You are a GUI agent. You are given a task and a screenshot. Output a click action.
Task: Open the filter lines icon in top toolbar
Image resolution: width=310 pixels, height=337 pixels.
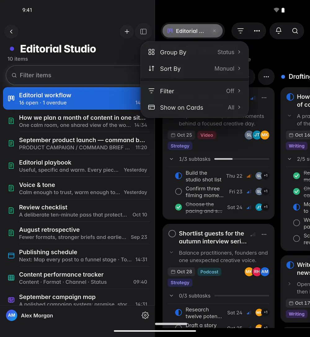pos(240,31)
